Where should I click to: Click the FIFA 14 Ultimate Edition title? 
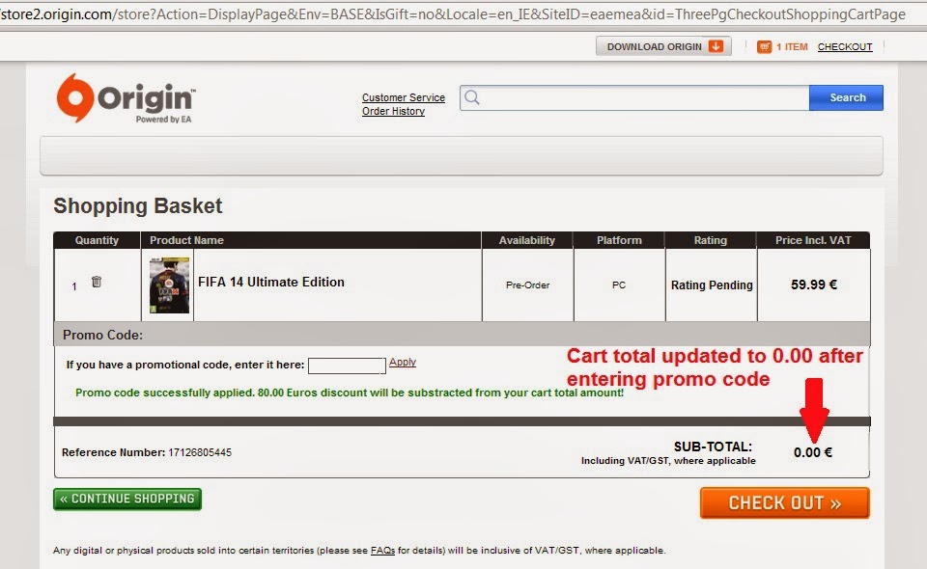tap(270, 283)
